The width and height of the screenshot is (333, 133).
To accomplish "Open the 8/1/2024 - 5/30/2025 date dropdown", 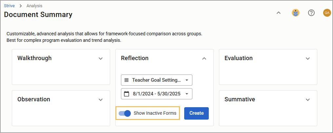I will click(x=157, y=94).
